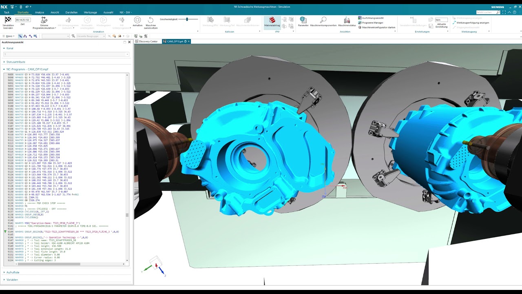
Task: Open Maschinenkomponenten magnifier icon
Action: click(x=323, y=20)
